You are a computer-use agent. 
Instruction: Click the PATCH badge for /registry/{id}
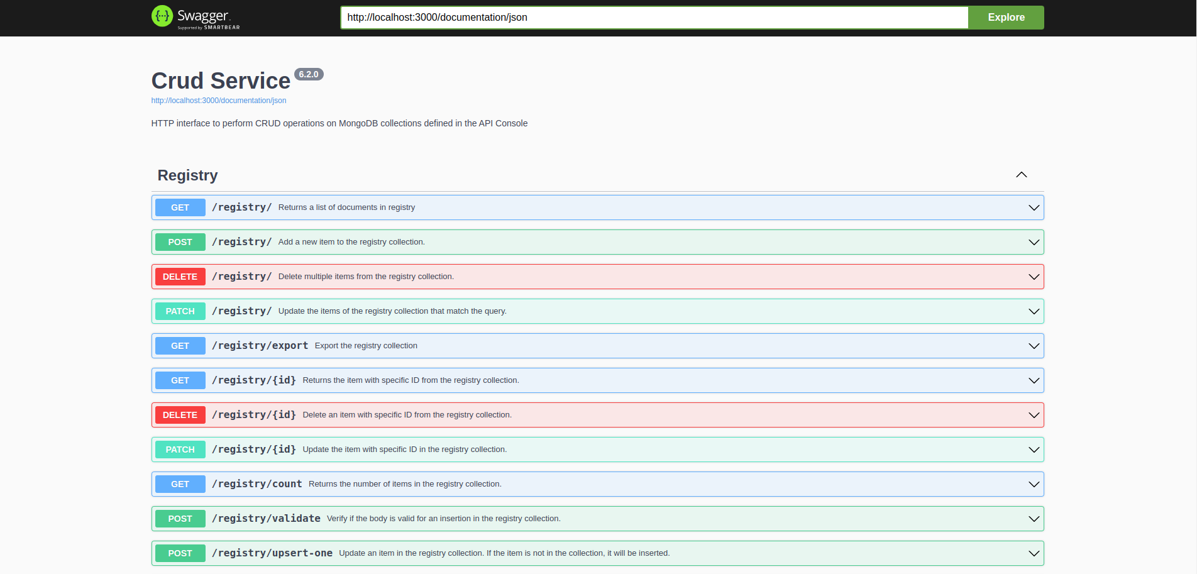(x=180, y=450)
